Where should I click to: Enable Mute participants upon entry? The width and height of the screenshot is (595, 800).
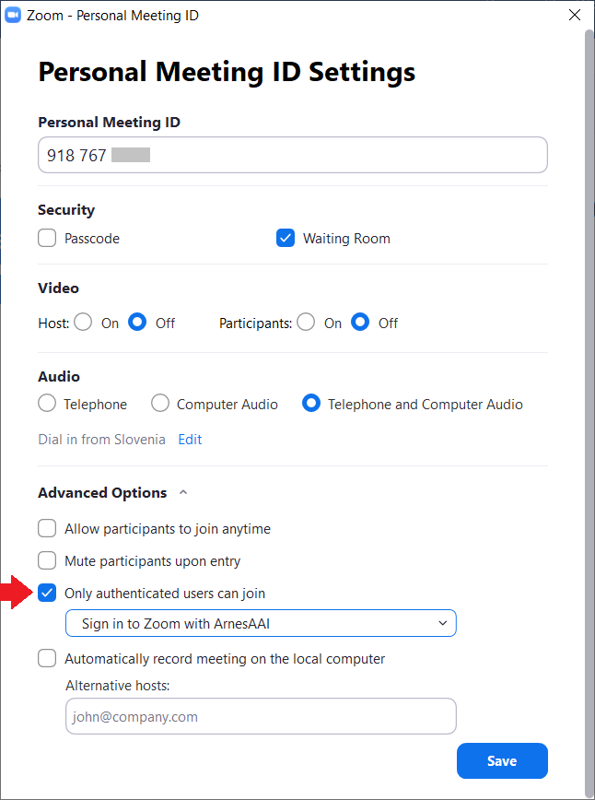point(47,561)
